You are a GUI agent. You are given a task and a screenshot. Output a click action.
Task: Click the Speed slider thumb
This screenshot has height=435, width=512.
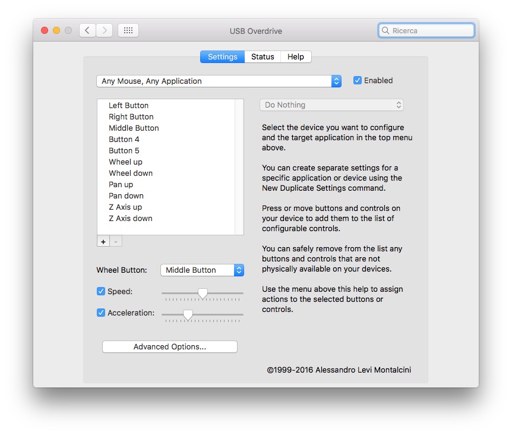[203, 293]
